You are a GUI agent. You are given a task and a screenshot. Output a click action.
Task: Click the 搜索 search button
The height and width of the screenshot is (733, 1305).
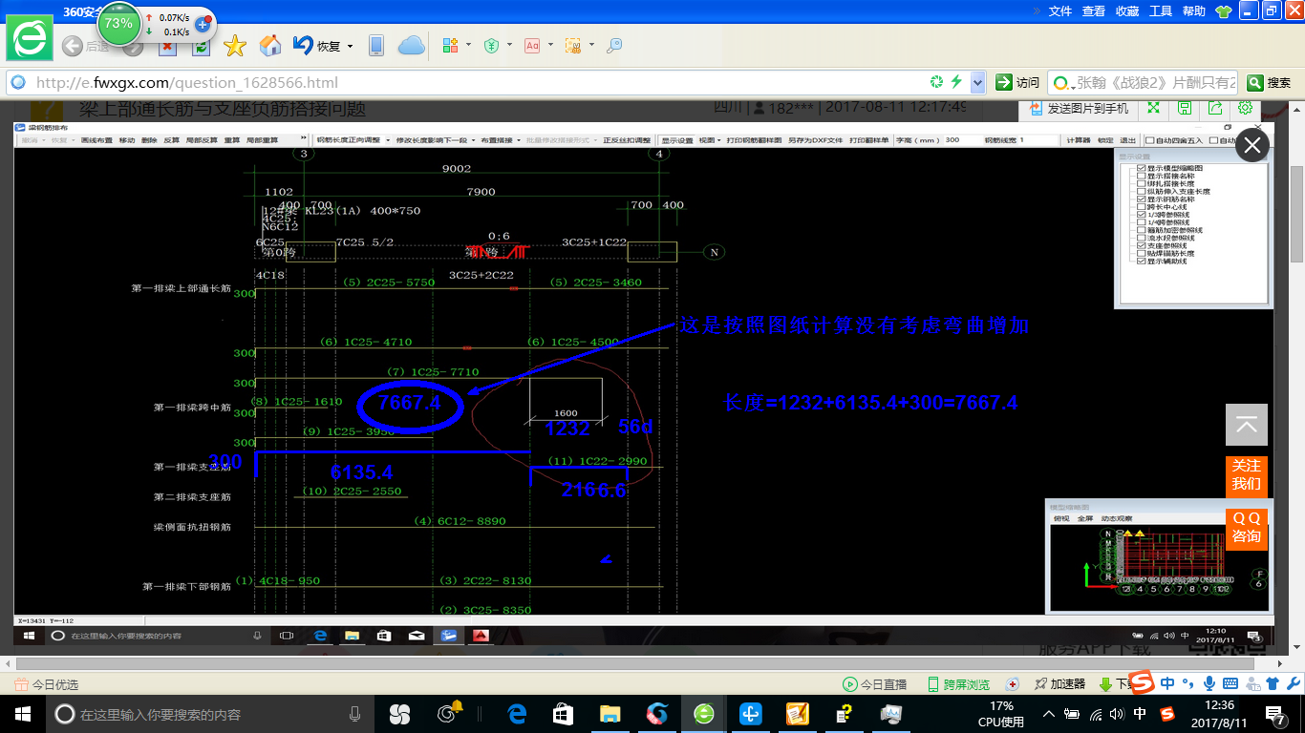pos(1269,82)
